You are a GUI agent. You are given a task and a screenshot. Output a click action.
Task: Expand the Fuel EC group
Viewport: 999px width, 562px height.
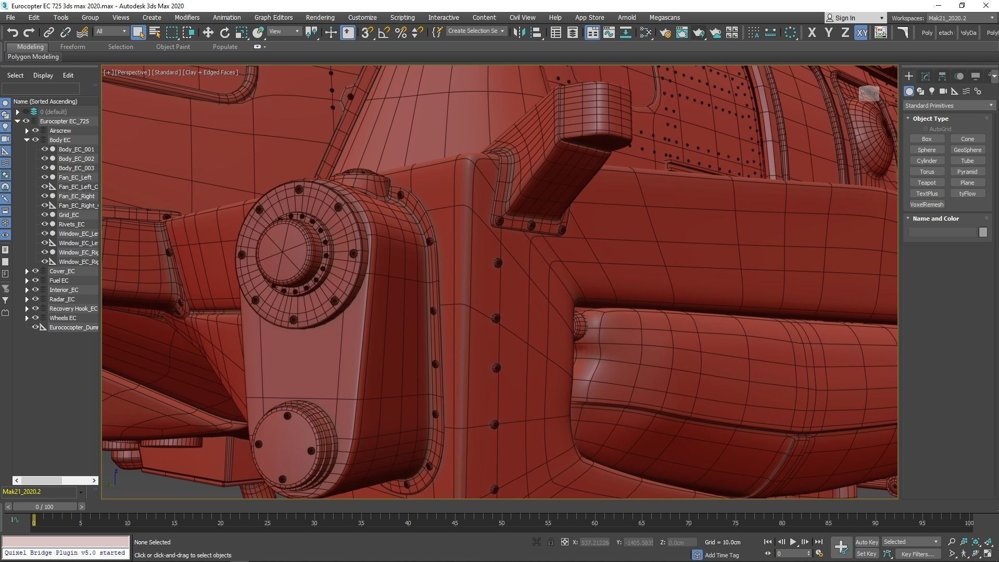click(x=27, y=280)
